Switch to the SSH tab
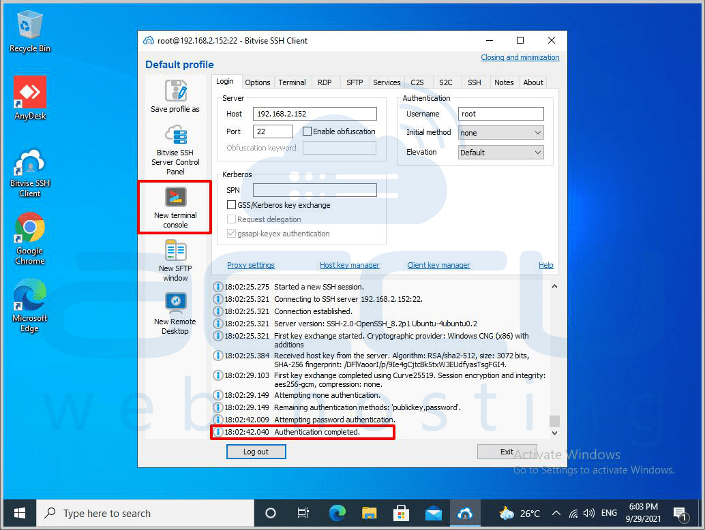 pyautogui.click(x=475, y=82)
